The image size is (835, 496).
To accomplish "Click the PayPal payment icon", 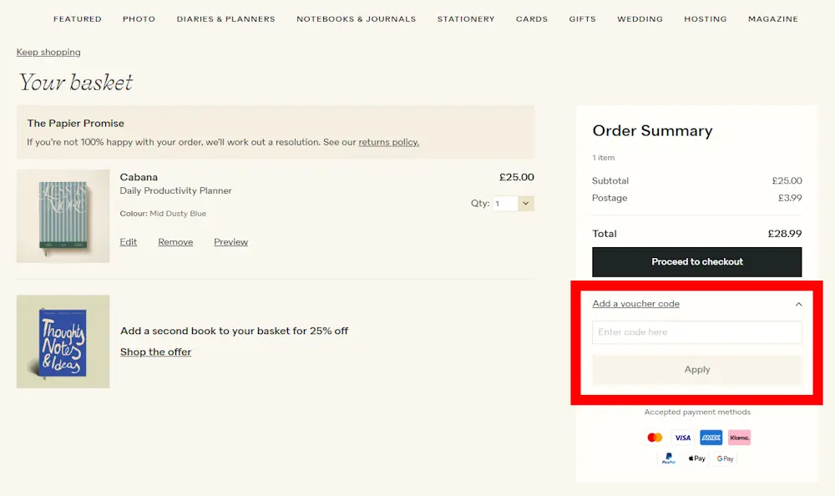I will pos(668,458).
